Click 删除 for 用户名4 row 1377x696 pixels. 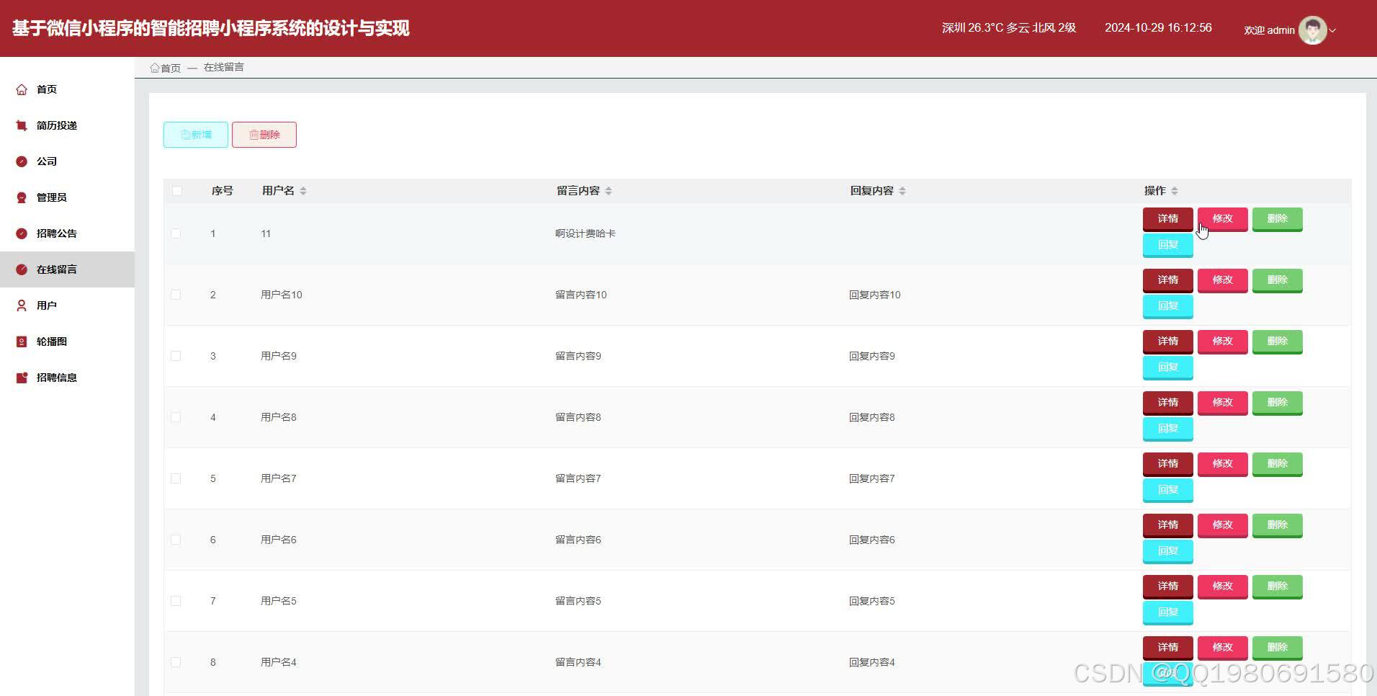(x=1278, y=648)
